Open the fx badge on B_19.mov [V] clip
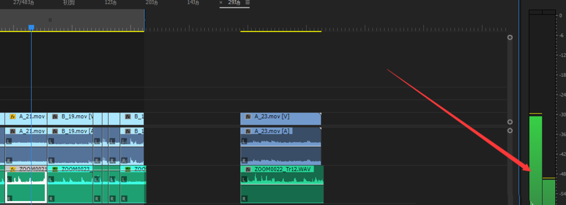 55,117
